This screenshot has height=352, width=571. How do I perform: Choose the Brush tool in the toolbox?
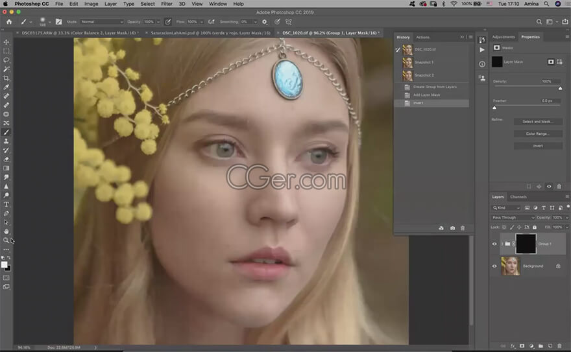point(6,132)
